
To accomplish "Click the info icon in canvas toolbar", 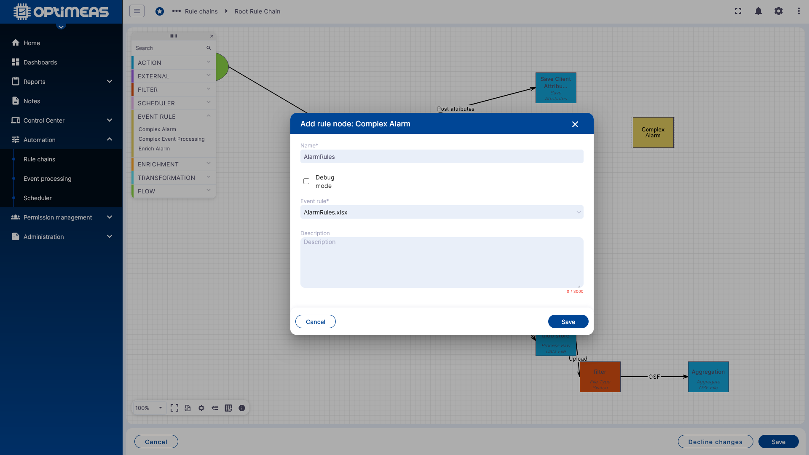I will (x=242, y=408).
